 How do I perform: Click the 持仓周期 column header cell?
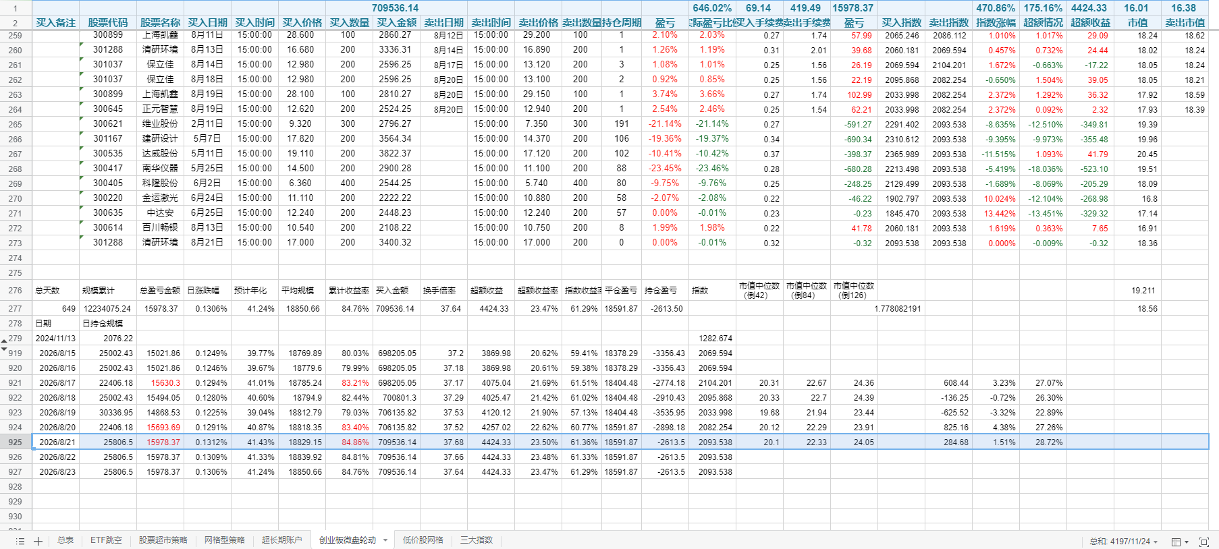pyautogui.click(x=622, y=22)
